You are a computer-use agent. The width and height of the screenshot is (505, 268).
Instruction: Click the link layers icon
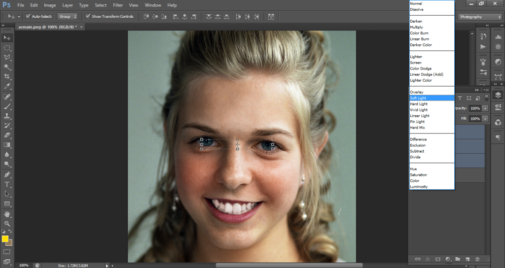tap(418, 259)
